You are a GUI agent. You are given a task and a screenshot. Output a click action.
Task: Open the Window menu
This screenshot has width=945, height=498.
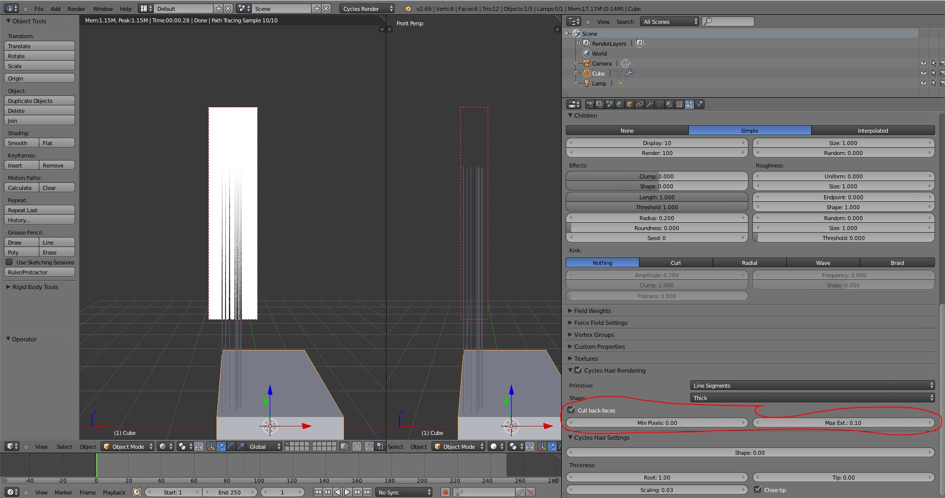click(x=103, y=8)
